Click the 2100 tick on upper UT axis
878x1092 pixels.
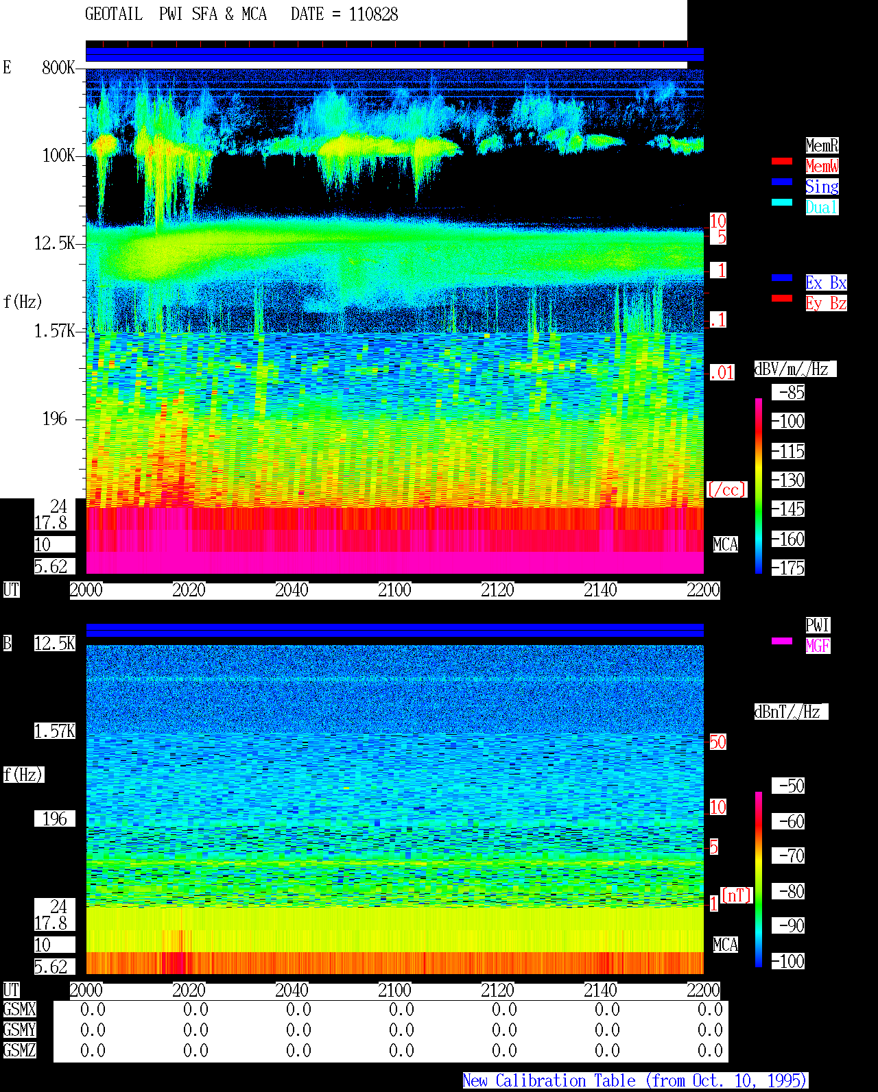click(394, 590)
